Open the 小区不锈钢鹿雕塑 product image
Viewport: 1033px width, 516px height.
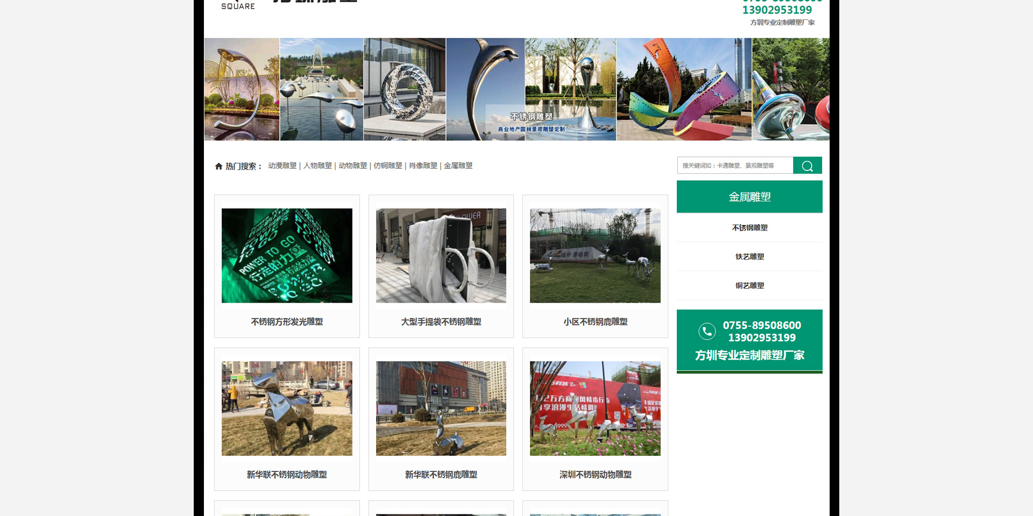595,256
